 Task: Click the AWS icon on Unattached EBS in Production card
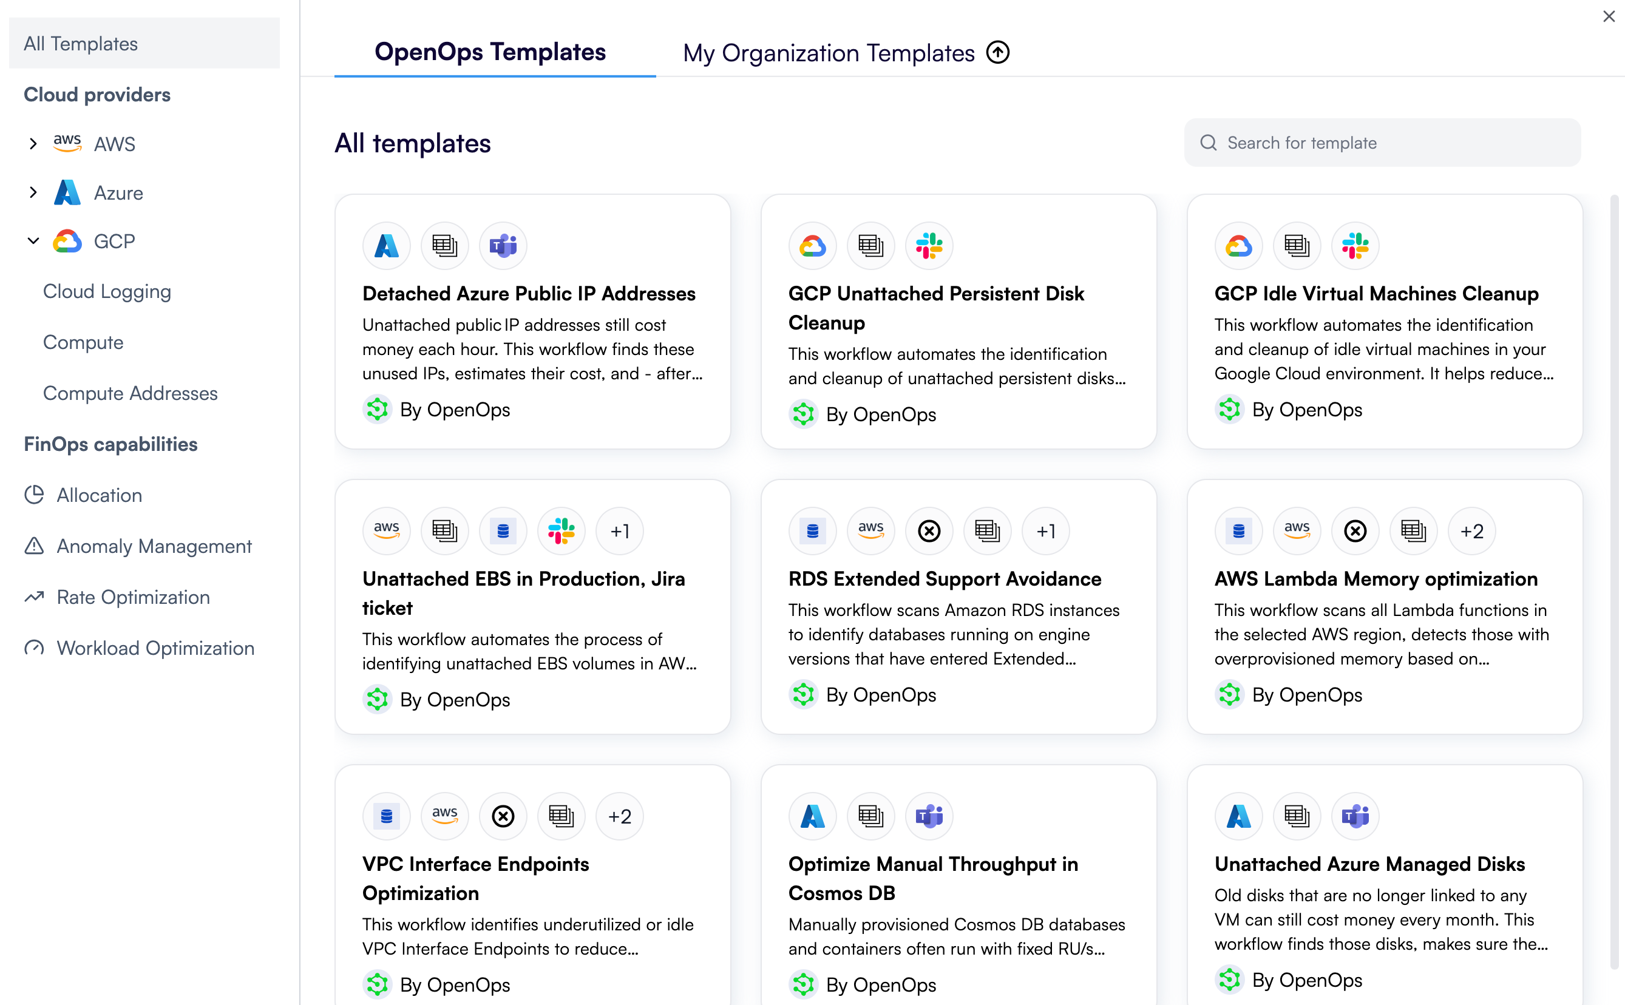tap(386, 530)
